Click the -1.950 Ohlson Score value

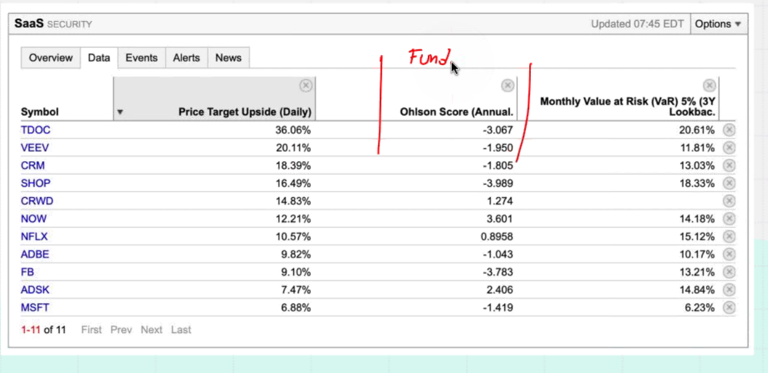click(499, 147)
